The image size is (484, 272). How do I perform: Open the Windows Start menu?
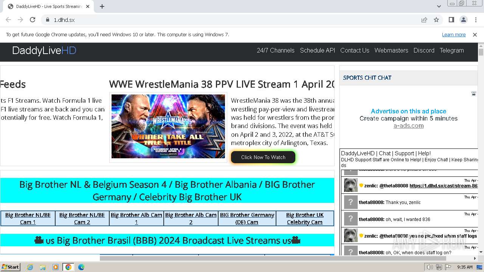tap(11, 267)
